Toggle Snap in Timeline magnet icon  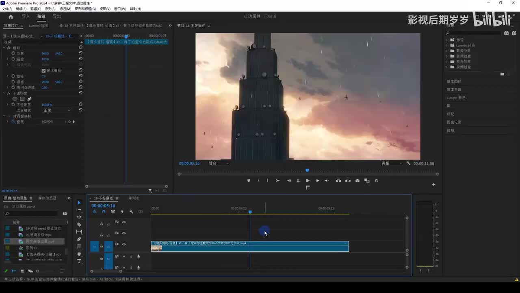(104, 212)
